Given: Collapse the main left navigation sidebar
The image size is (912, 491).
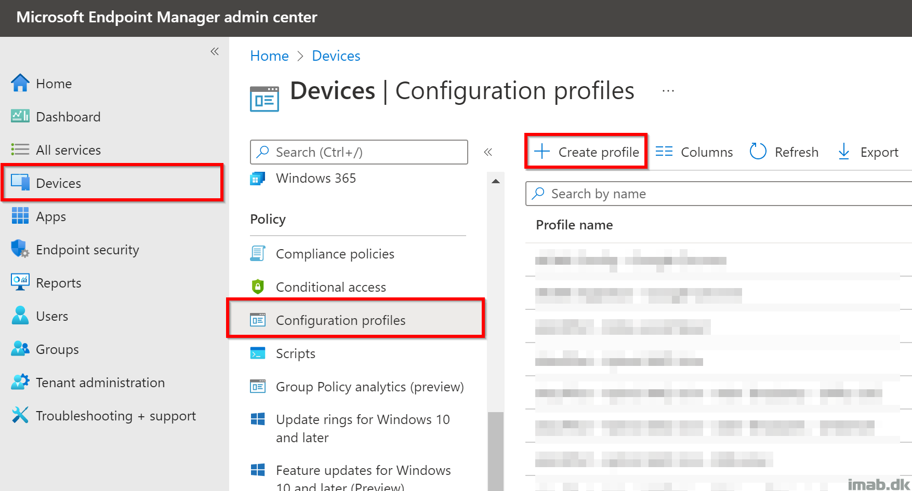Looking at the screenshot, I should pyautogui.click(x=215, y=51).
